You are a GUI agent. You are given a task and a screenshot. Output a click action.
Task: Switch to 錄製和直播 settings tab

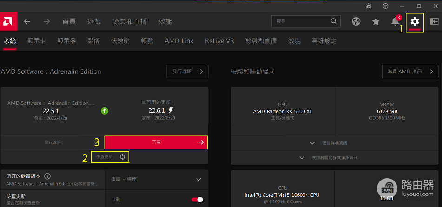point(261,41)
